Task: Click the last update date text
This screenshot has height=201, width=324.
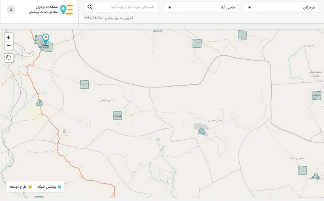Action: coord(109,18)
